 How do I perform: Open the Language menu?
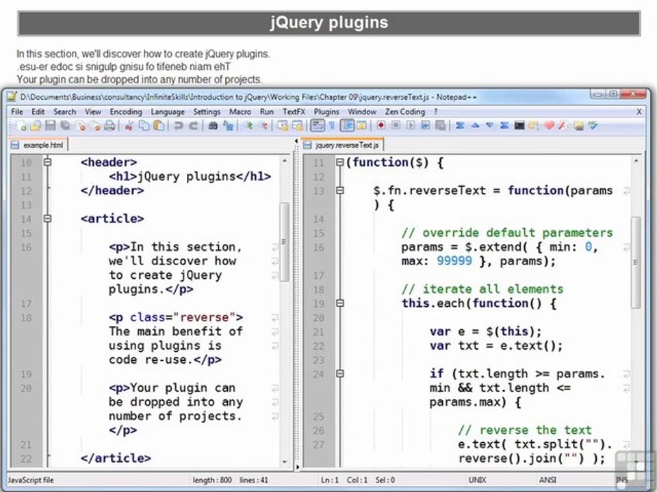pos(168,111)
